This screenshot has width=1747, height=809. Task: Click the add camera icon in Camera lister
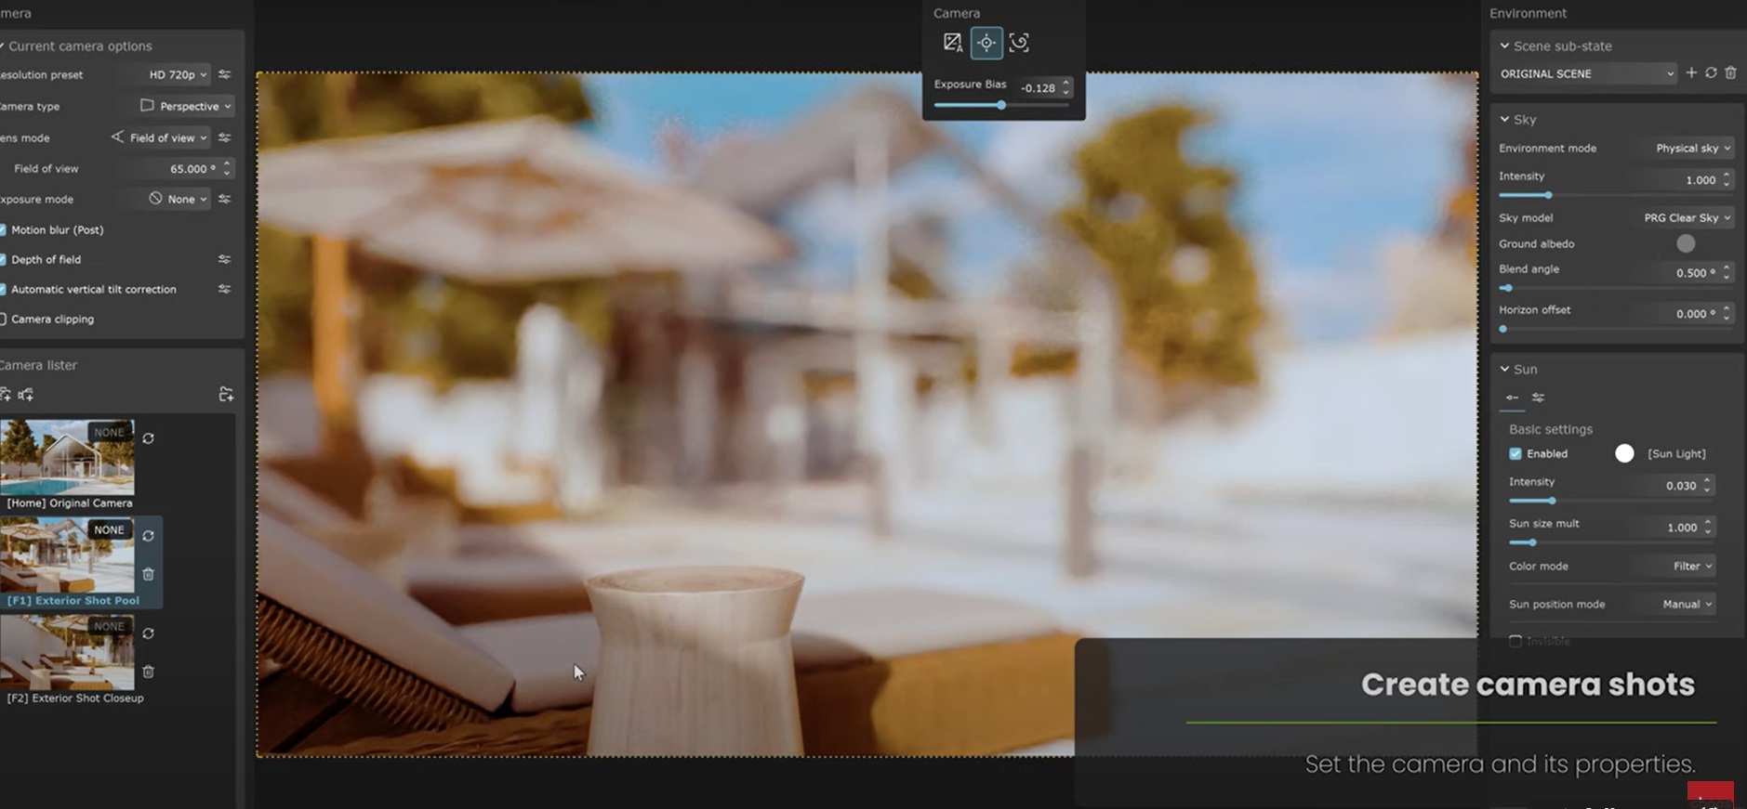click(x=5, y=395)
